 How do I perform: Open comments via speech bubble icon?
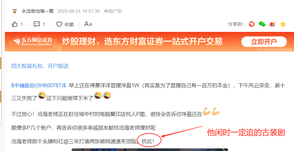click(37, 24)
